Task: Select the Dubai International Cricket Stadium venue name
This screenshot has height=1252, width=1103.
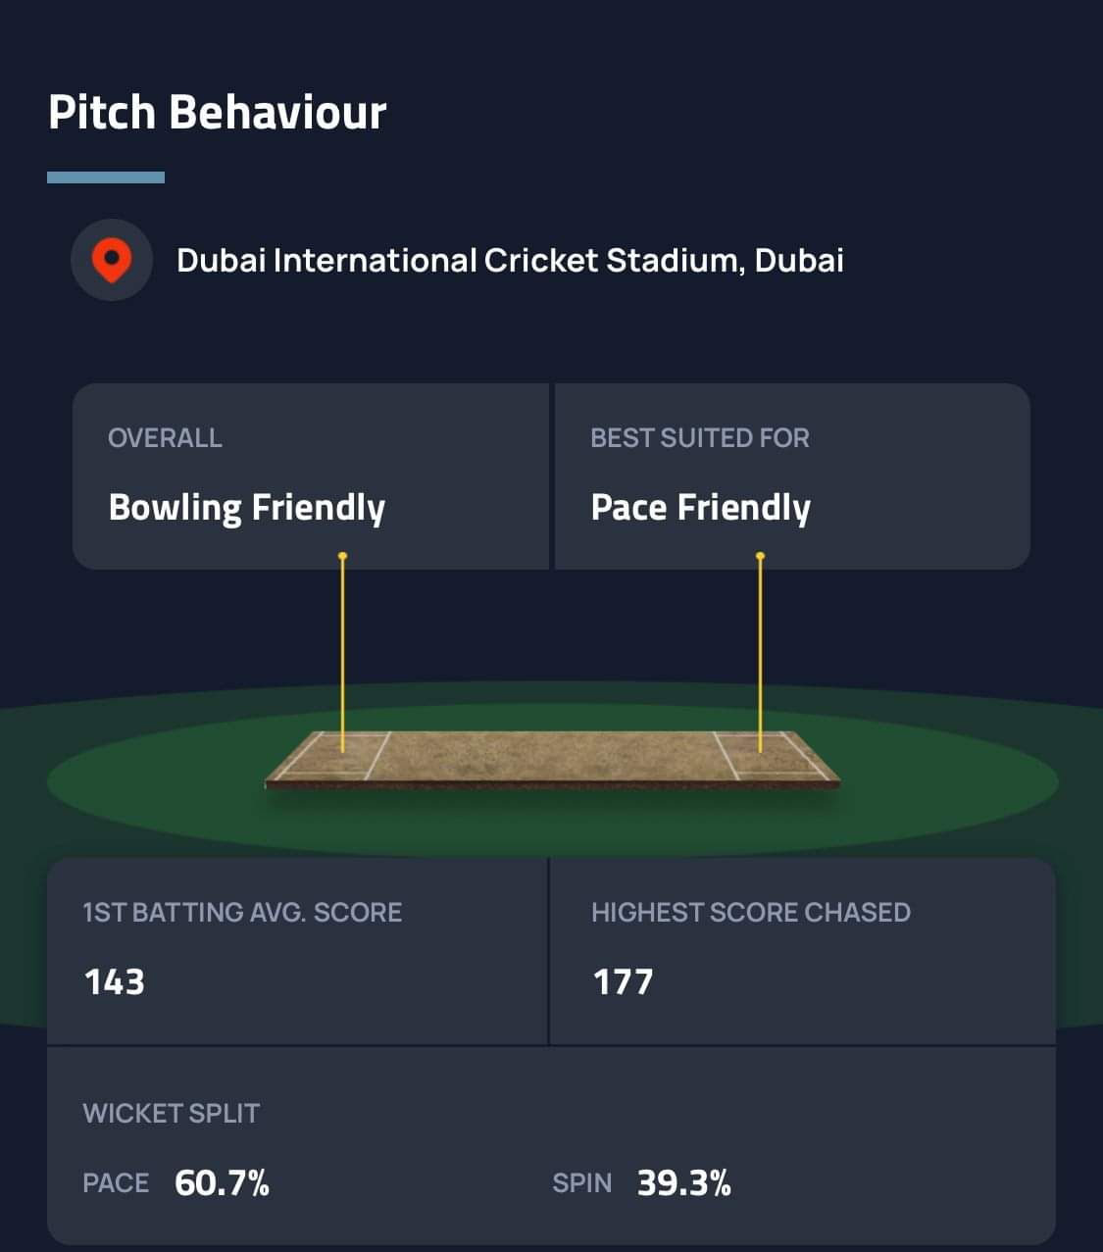Action: (510, 260)
